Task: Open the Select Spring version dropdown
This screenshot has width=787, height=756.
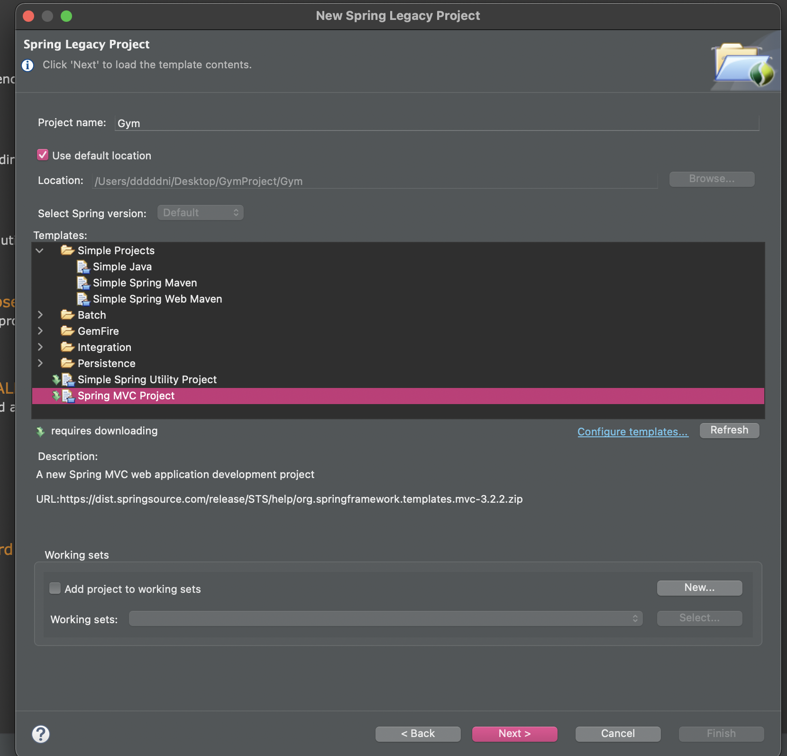Action: click(201, 212)
